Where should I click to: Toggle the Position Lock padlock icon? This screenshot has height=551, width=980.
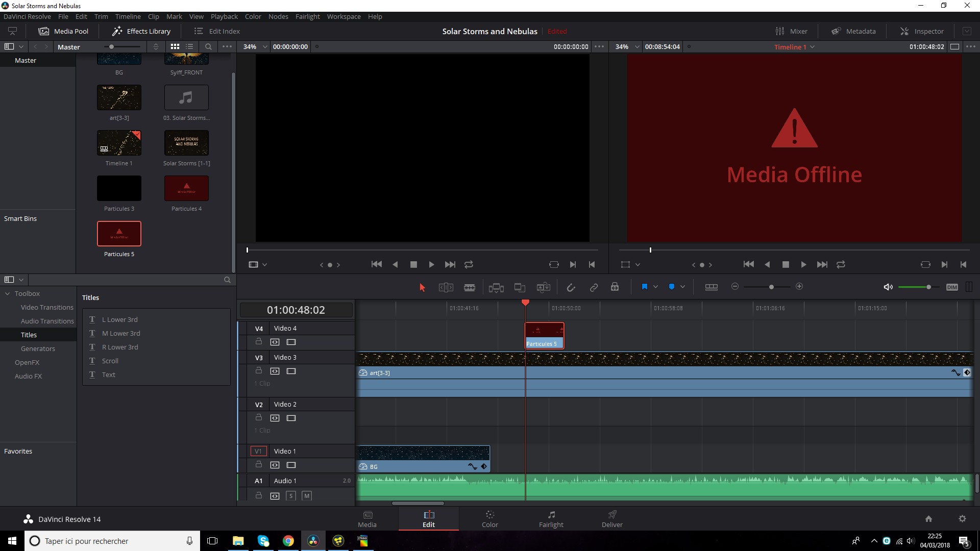click(x=615, y=287)
